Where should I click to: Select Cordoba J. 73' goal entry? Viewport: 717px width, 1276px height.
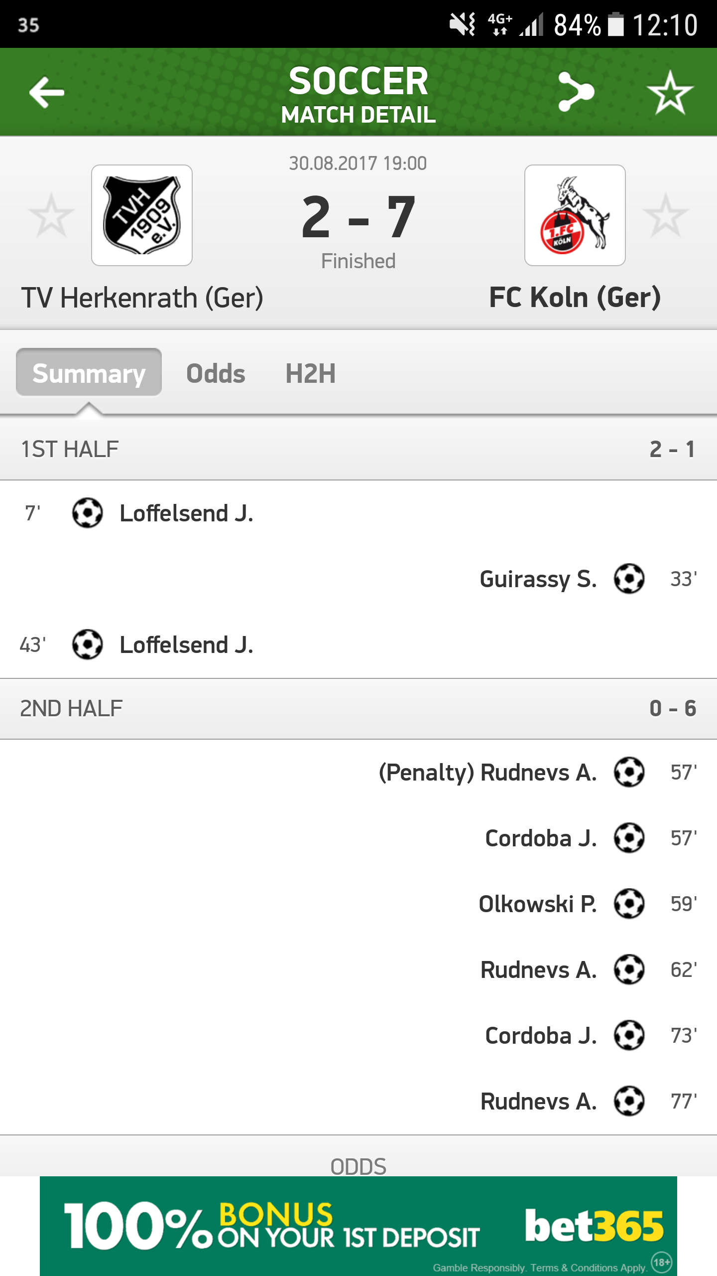tap(358, 1035)
